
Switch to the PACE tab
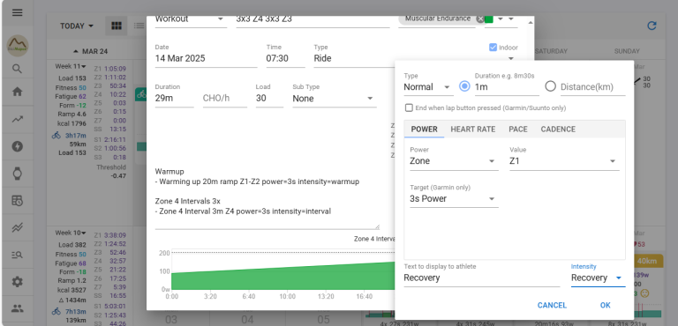click(x=518, y=130)
